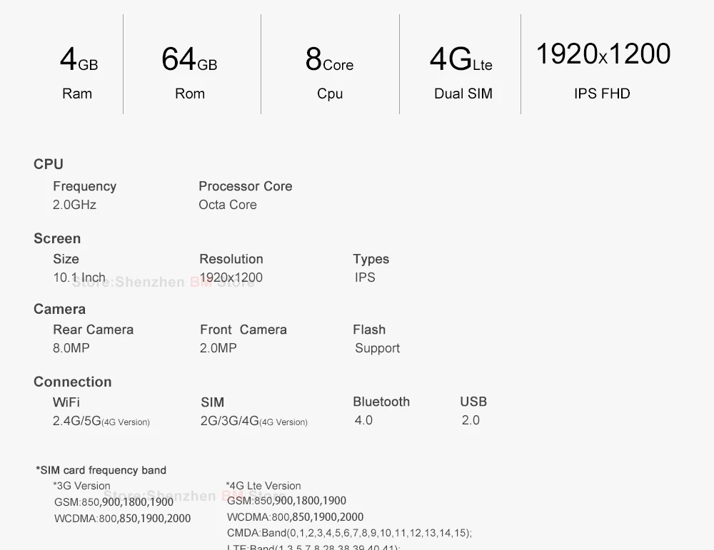Click the IPS screen type value
Screen dimensions: 714x550
365,277
